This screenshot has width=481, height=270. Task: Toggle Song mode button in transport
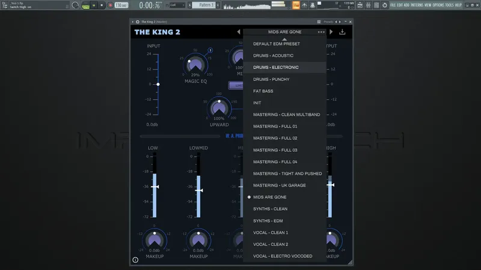tap(86, 5)
